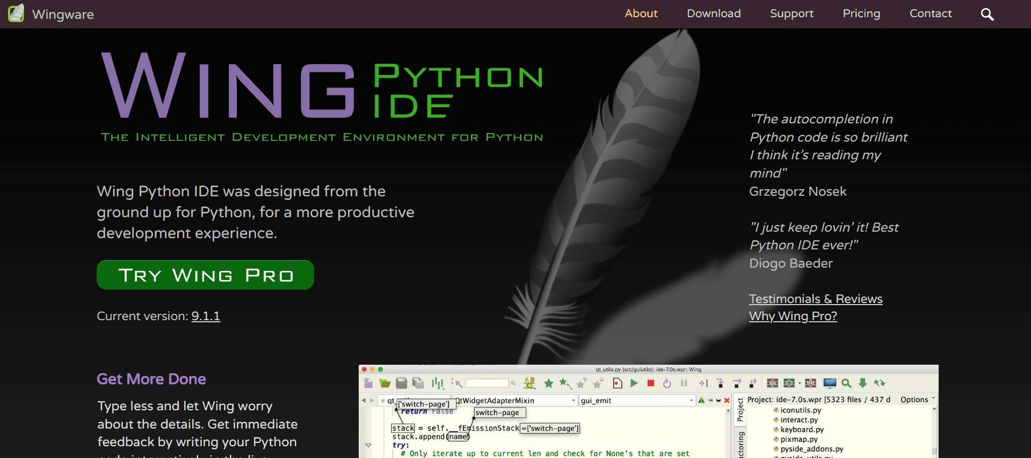Click the Wing IDE screenshot thumbnail title bar
The height and width of the screenshot is (458, 1031).
pos(649,369)
